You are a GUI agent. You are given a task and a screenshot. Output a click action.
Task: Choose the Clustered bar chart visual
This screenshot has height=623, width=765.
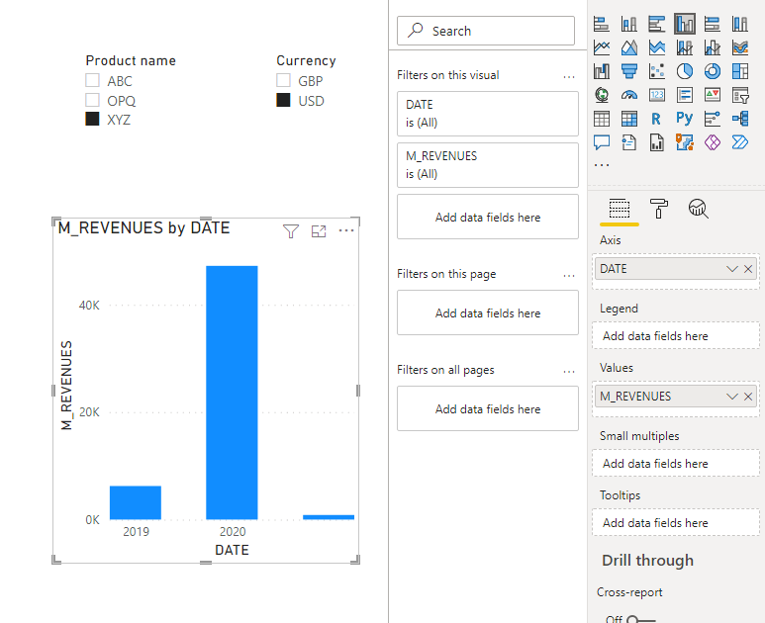tap(657, 24)
